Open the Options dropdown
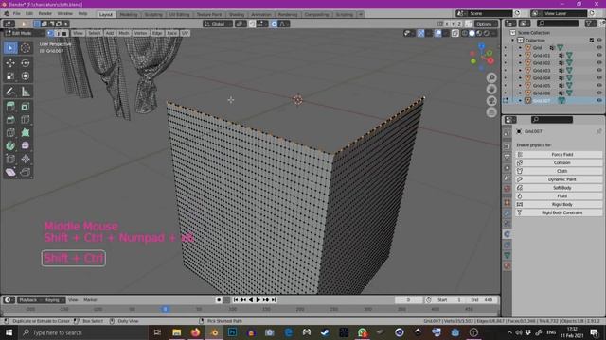 (486, 24)
